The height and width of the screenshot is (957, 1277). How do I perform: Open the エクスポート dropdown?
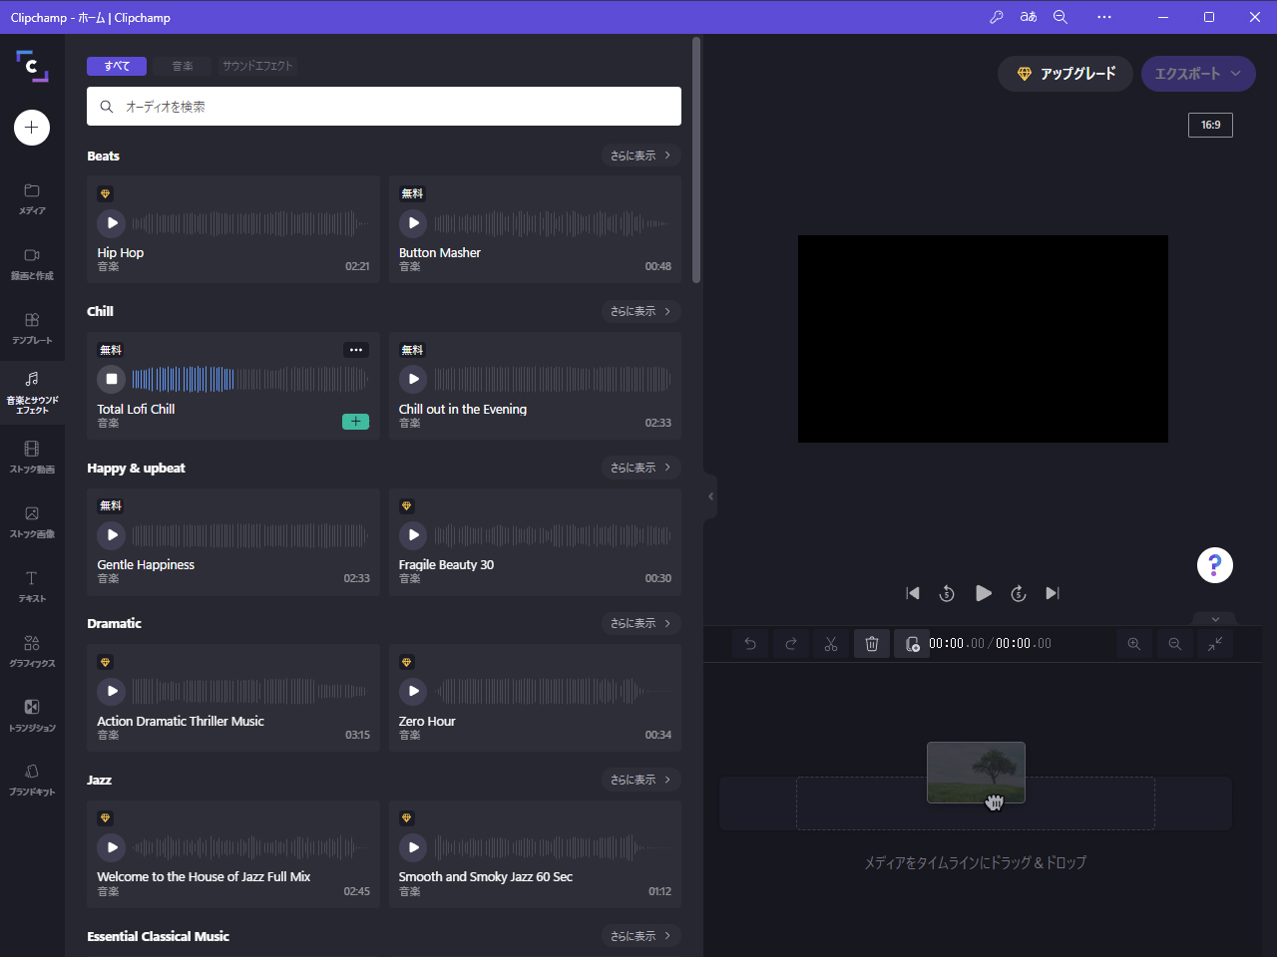click(x=1198, y=74)
